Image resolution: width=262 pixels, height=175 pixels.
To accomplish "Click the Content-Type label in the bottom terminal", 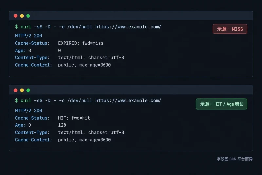I will pyautogui.click(x=32, y=132).
